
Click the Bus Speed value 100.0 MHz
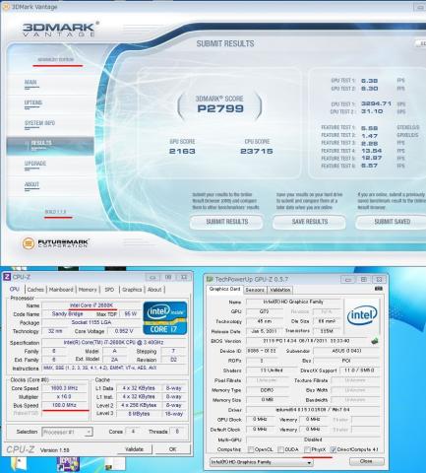pos(64,405)
